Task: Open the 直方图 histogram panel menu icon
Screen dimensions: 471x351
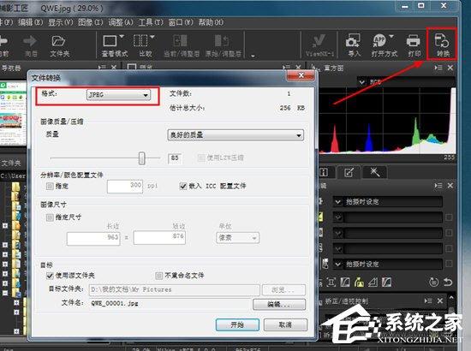Action: [x=438, y=68]
